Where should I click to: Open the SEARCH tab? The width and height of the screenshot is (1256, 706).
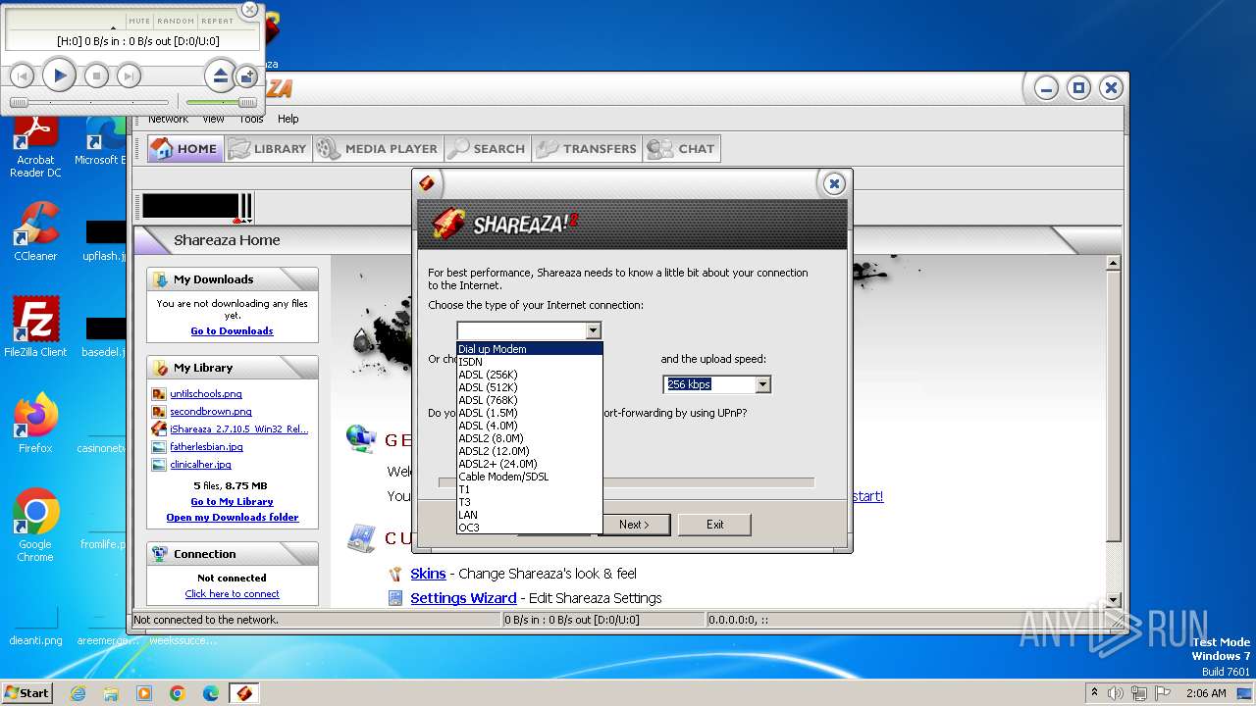(x=487, y=149)
